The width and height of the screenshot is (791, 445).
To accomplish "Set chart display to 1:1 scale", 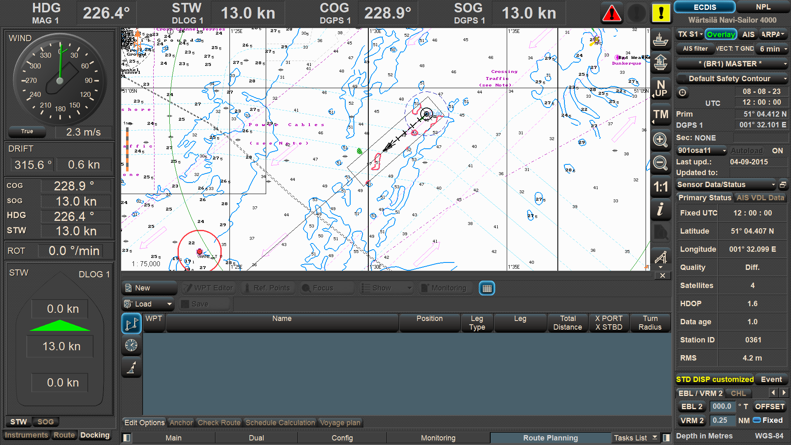I will tap(661, 187).
